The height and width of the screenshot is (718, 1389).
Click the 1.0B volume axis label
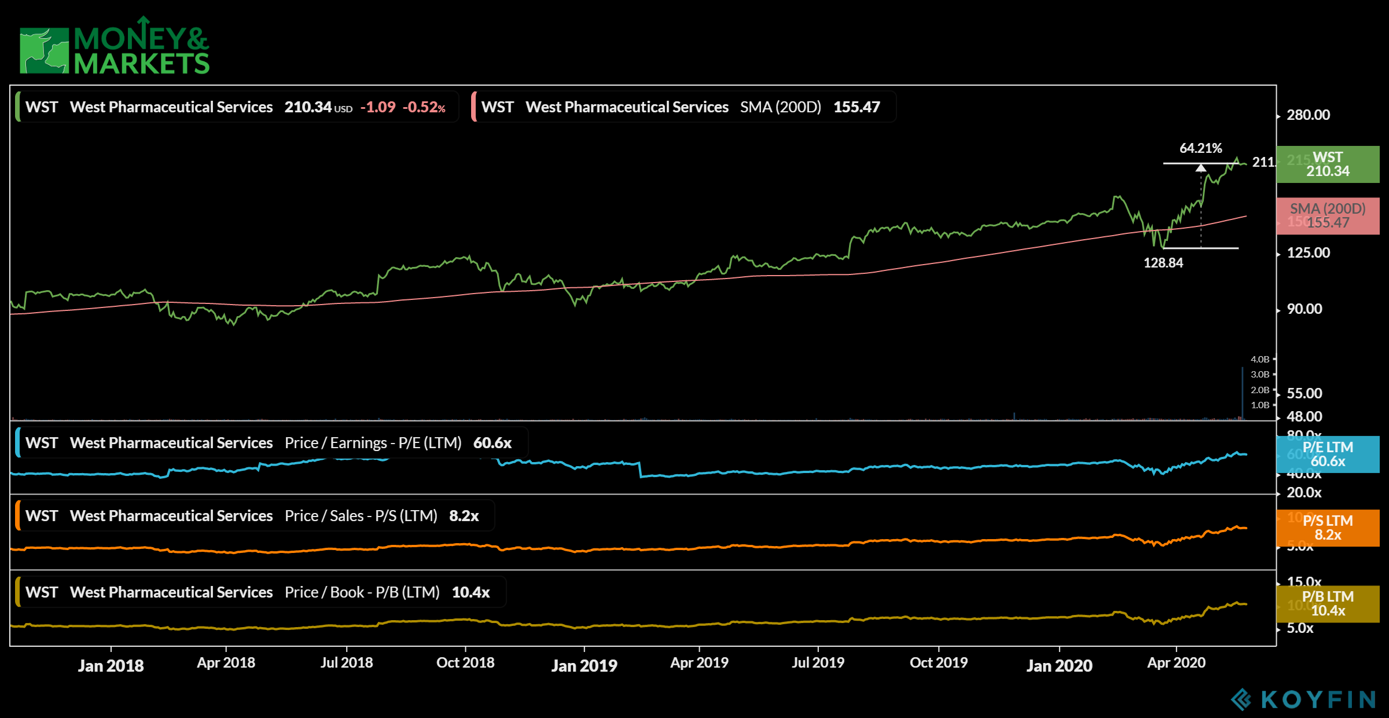(x=1260, y=405)
